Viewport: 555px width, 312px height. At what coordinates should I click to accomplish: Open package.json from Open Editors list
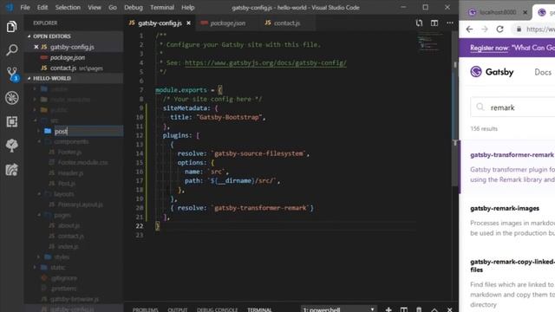68,57
